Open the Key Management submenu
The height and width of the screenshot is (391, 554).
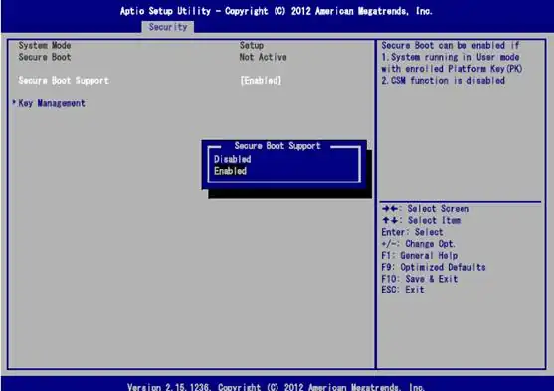pyautogui.click(x=52, y=103)
